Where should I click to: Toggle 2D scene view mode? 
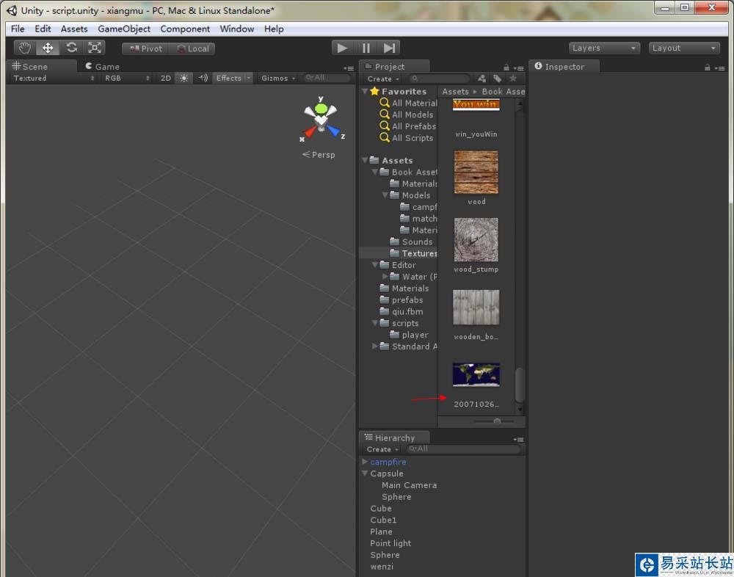[x=165, y=79]
